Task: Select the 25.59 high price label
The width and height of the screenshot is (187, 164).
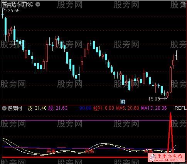Action: [14, 11]
